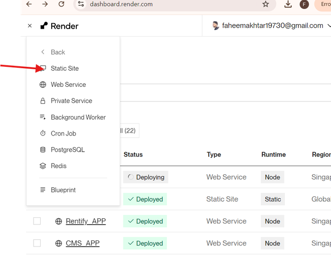Select Web Service from the menu
This screenshot has width=331, height=257.
68,85
